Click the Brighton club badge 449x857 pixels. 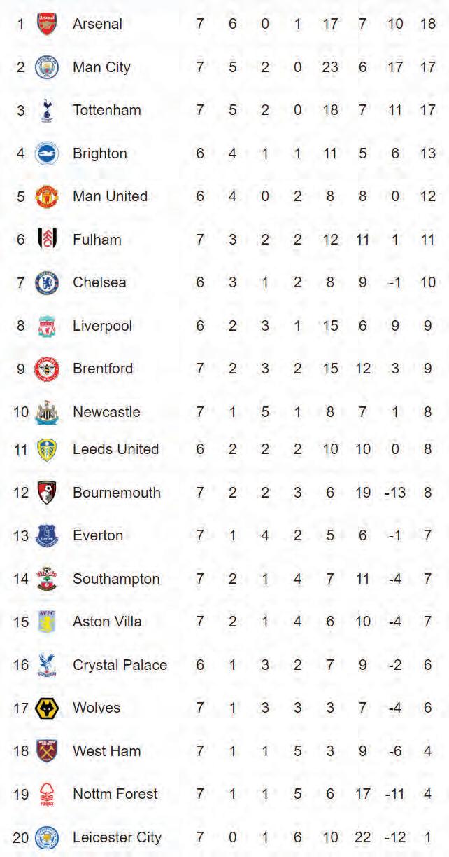click(47, 153)
